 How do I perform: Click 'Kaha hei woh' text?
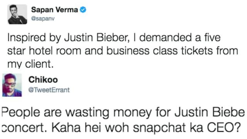click(90, 127)
